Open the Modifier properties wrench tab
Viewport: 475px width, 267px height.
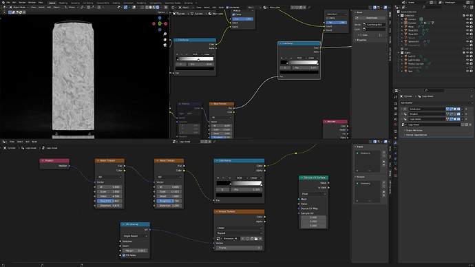pos(396,143)
